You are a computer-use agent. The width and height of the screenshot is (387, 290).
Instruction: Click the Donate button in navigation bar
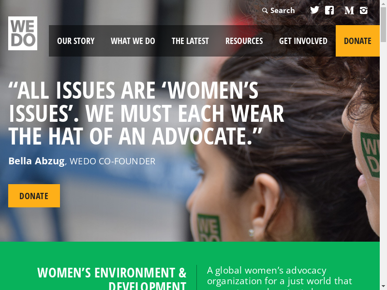click(x=357, y=41)
